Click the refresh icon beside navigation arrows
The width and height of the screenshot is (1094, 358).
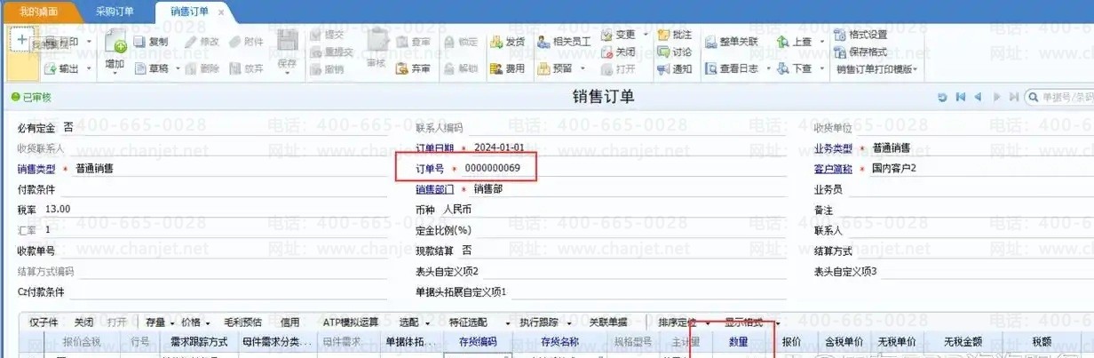point(943,96)
